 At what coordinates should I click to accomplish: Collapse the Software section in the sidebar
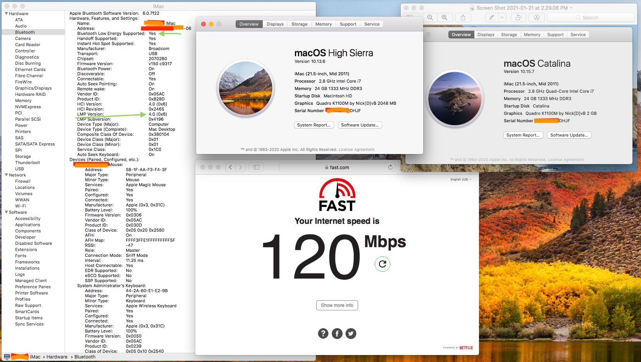click(x=6, y=212)
